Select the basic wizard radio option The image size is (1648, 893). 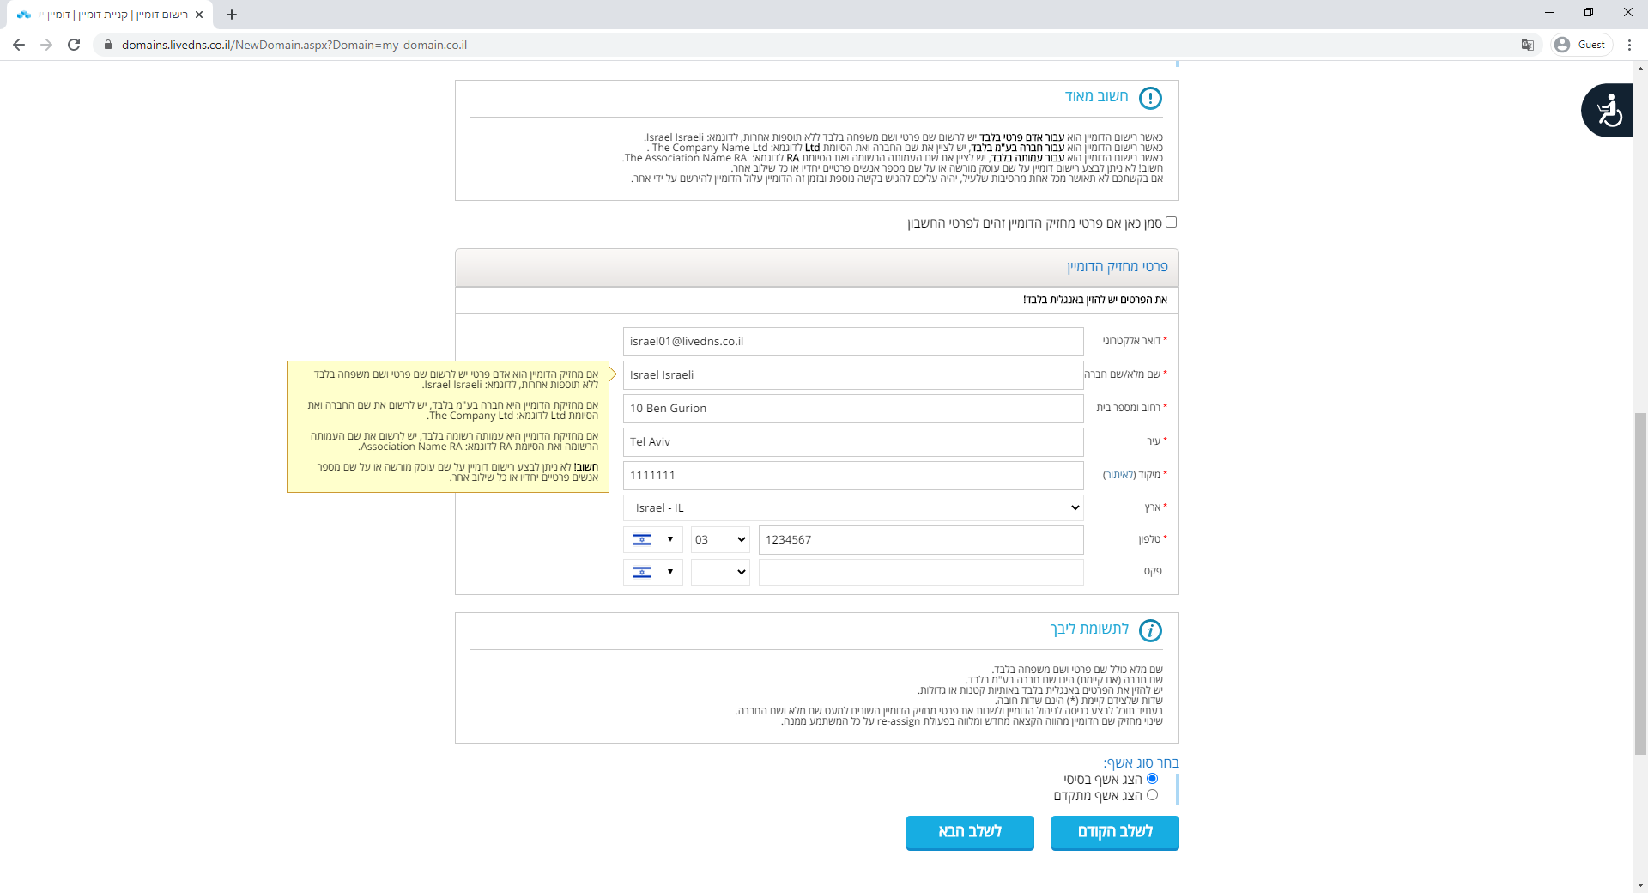tap(1152, 779)
